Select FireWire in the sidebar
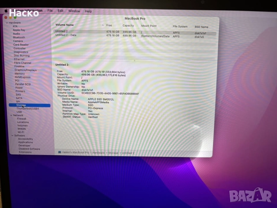277x208 pixels. (19, 66)
